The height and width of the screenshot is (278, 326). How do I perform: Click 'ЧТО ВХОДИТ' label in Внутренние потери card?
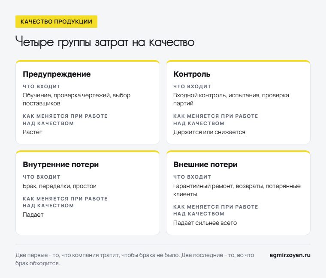click(x=42, y=177)
